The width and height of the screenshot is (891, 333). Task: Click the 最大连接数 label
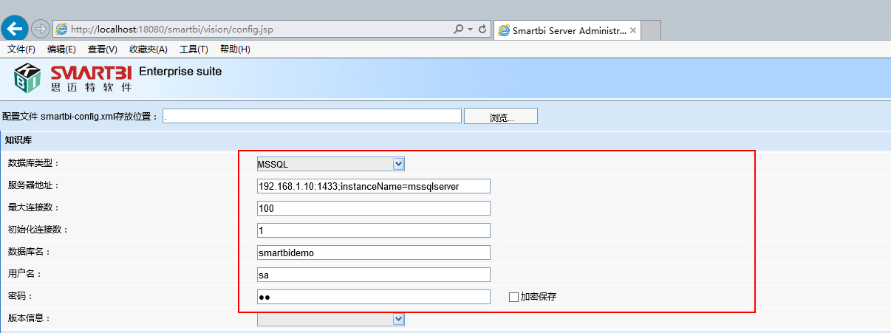(33, 207)
